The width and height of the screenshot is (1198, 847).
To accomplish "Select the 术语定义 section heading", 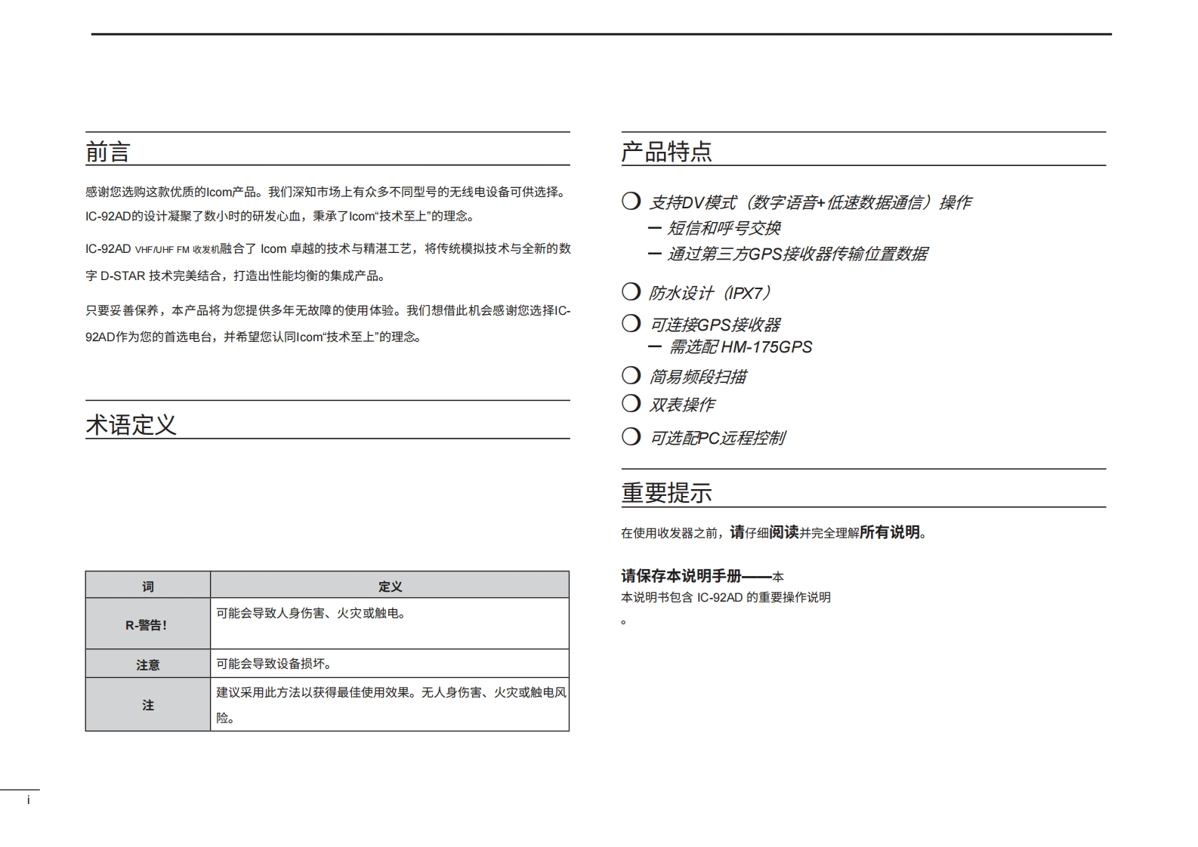I will click(x=131, y=424).
